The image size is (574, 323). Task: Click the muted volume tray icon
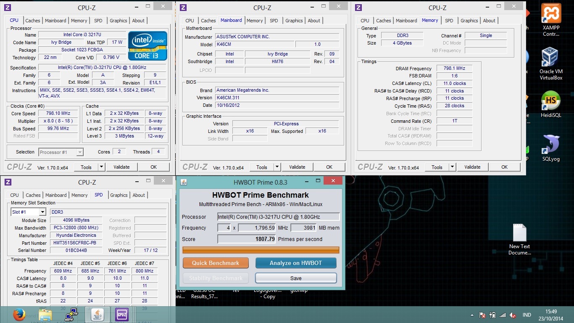(x=513, y=315)
